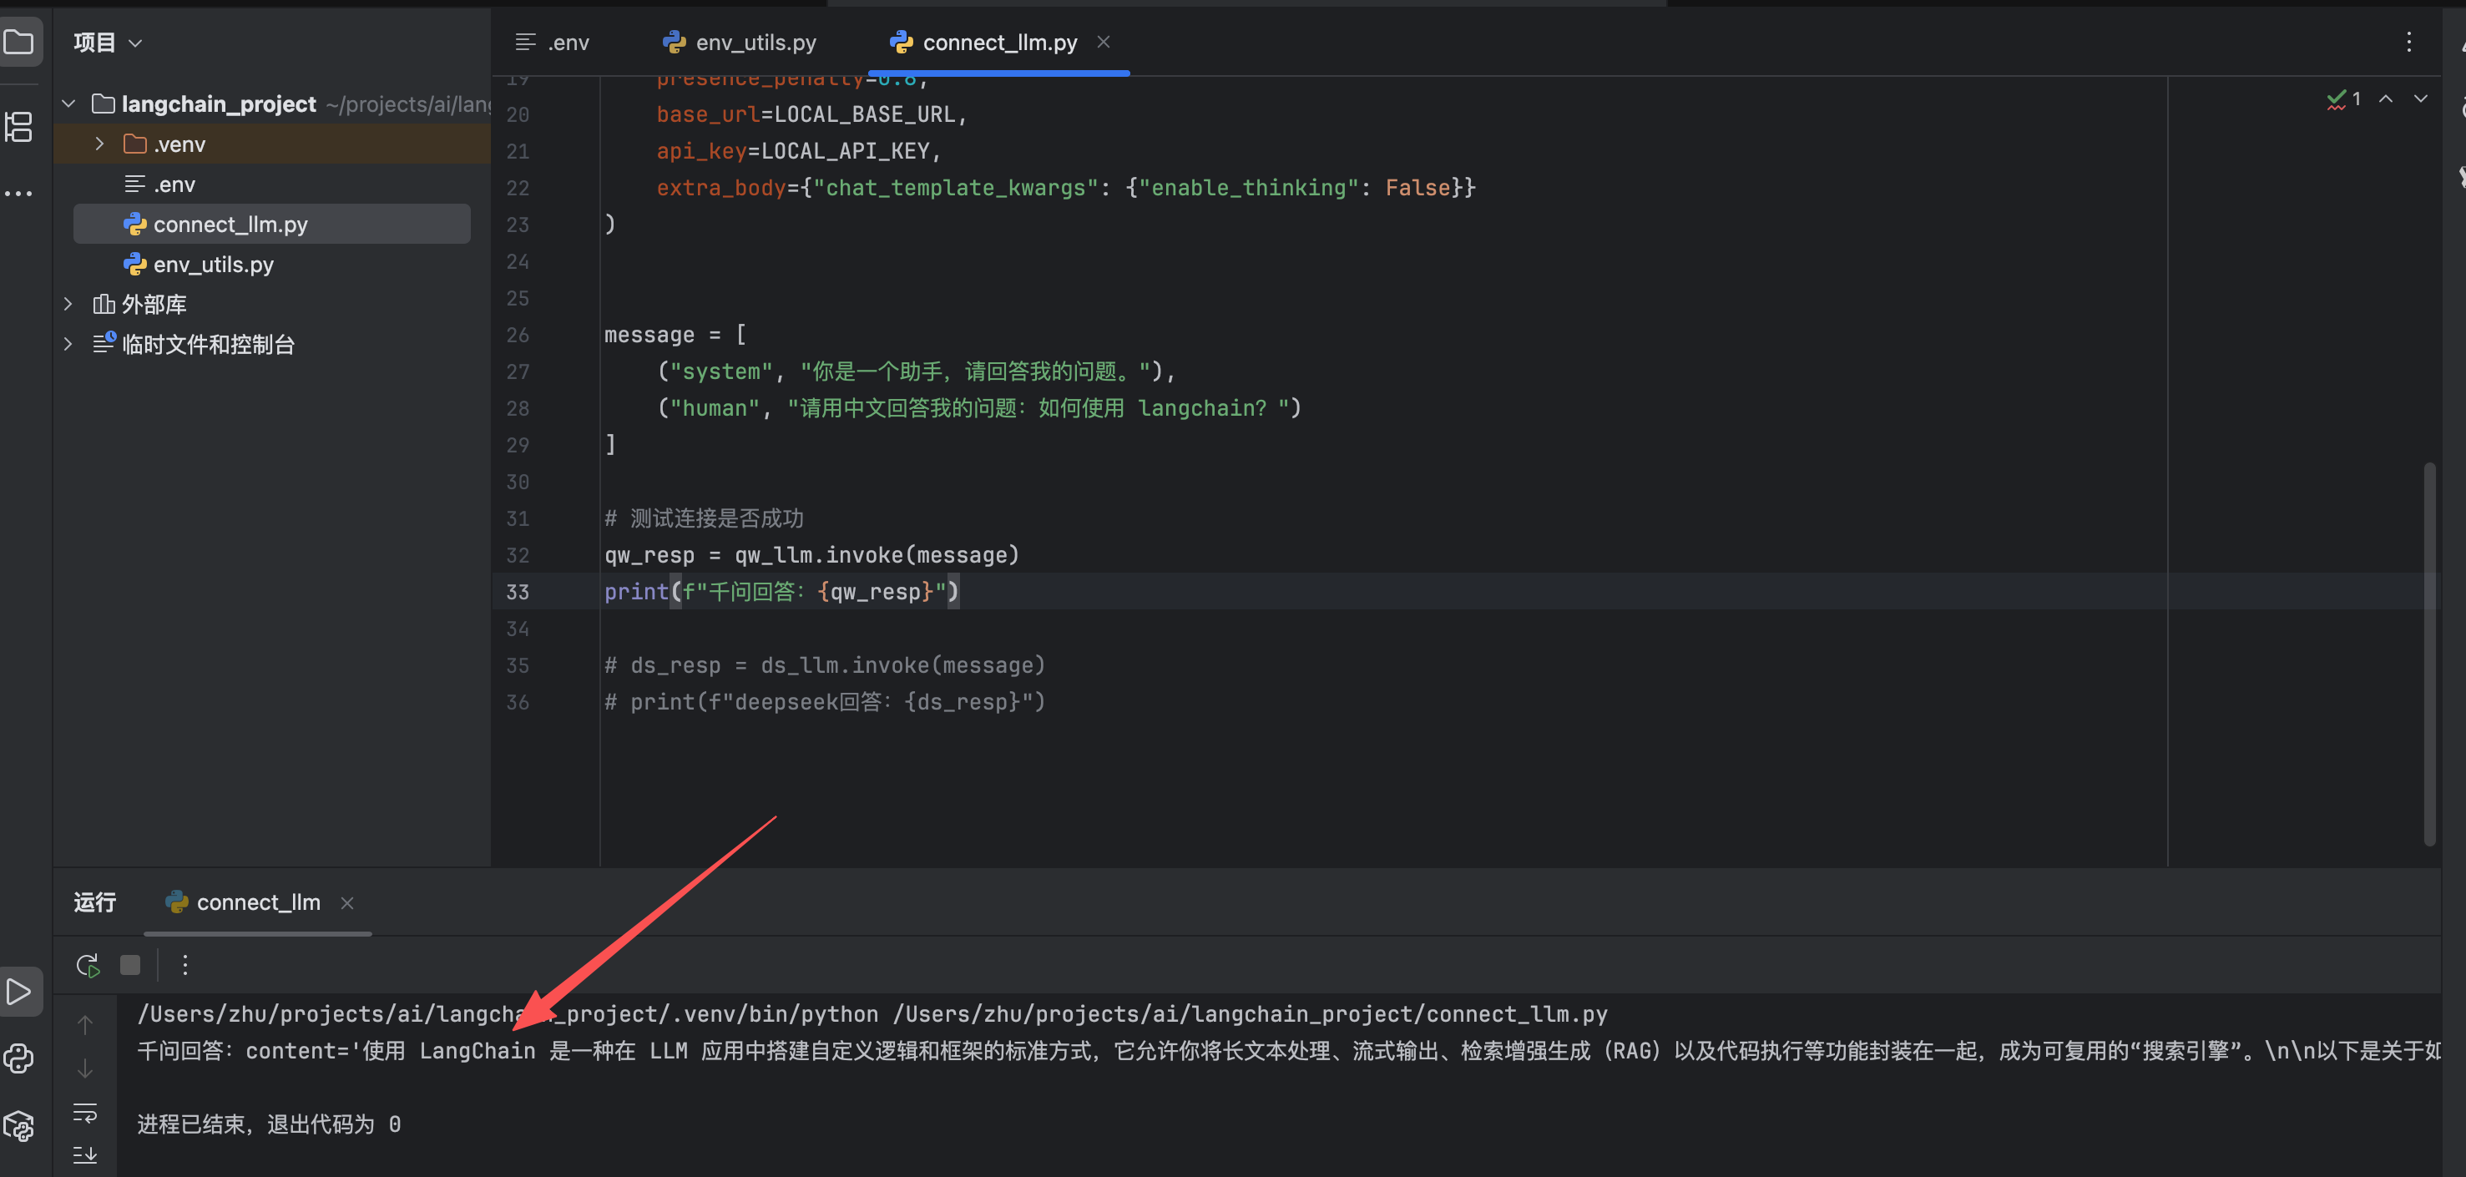This screenshot has width=2466, height=1177.
Task: Click the "human" message tuple line
Action: pos(979,408)
